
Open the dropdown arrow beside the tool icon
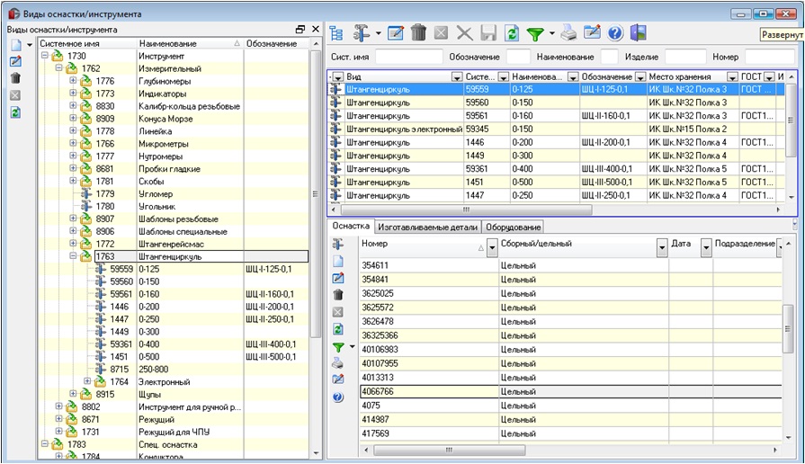(x=379, y=34)
